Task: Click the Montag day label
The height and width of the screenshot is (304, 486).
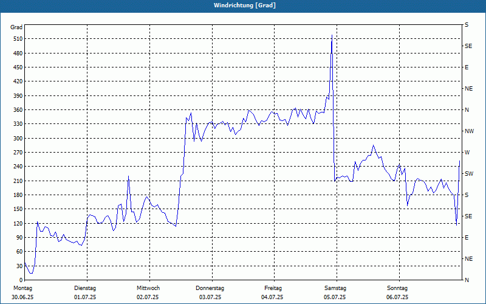Action: (x=22, y=288)
